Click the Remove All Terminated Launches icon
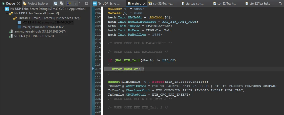The height and width of the screenshot is (115, 284). (61, 3)
